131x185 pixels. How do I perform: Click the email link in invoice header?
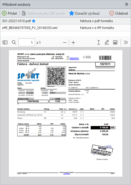click(74, 59)
